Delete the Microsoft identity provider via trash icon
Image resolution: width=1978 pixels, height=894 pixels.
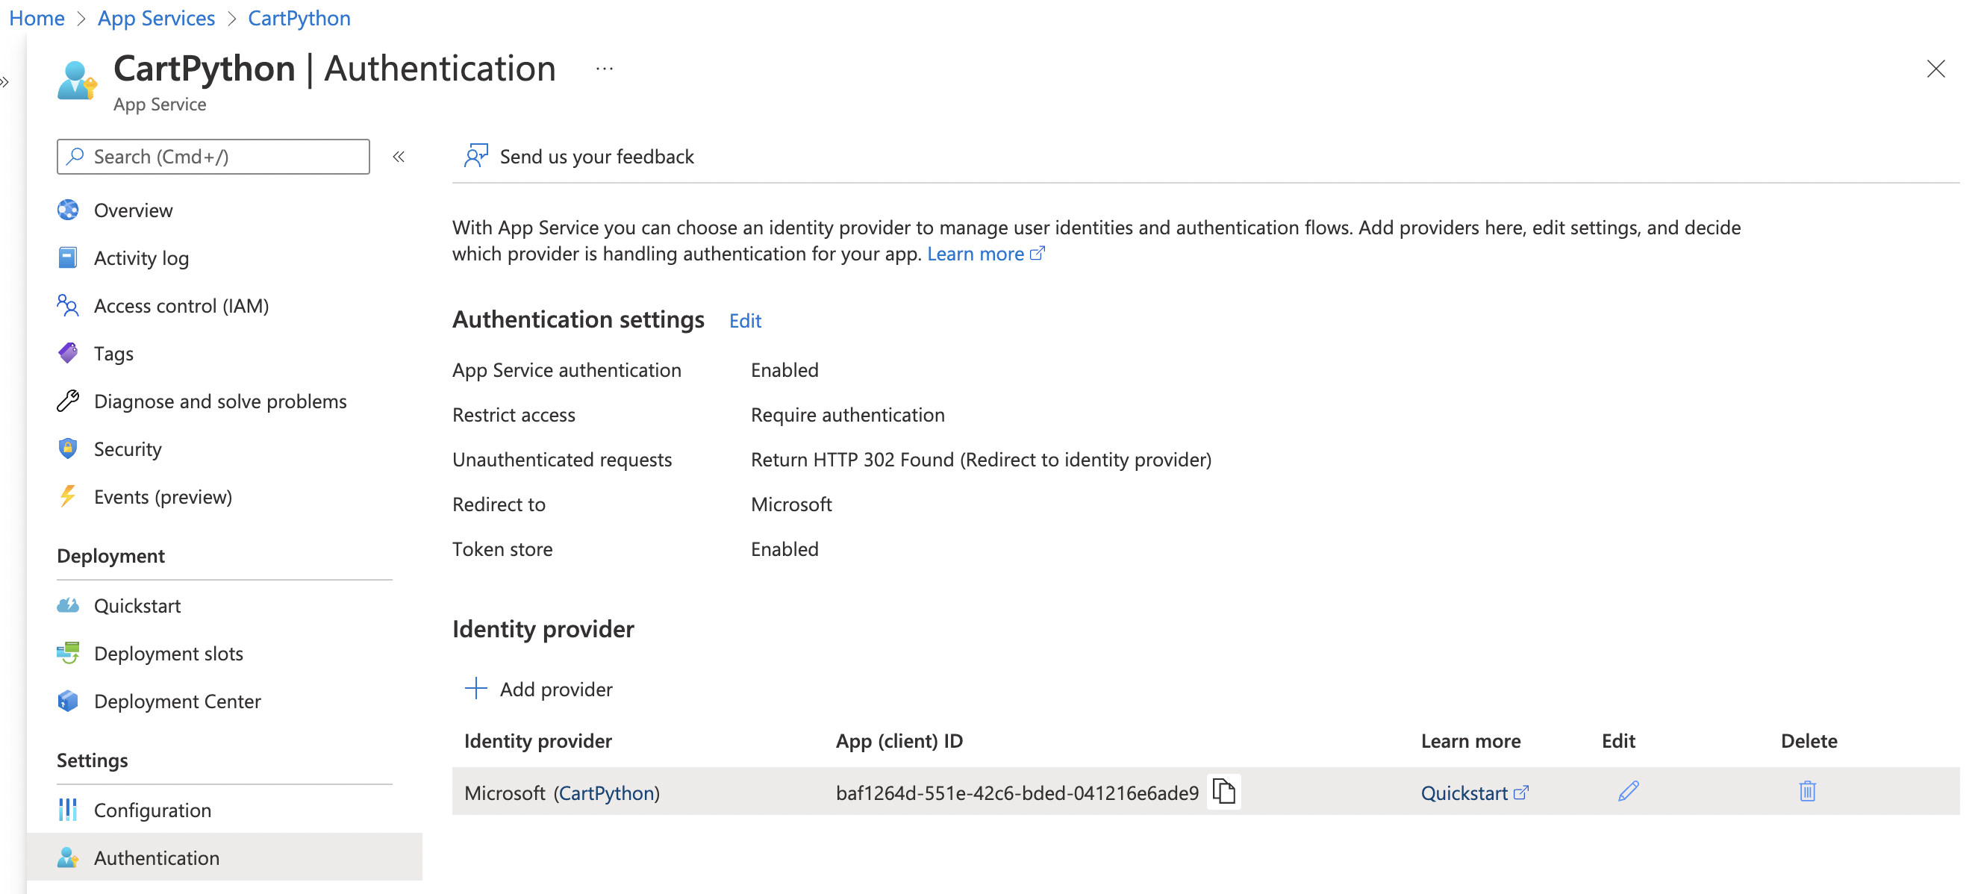click(1807, 791)
